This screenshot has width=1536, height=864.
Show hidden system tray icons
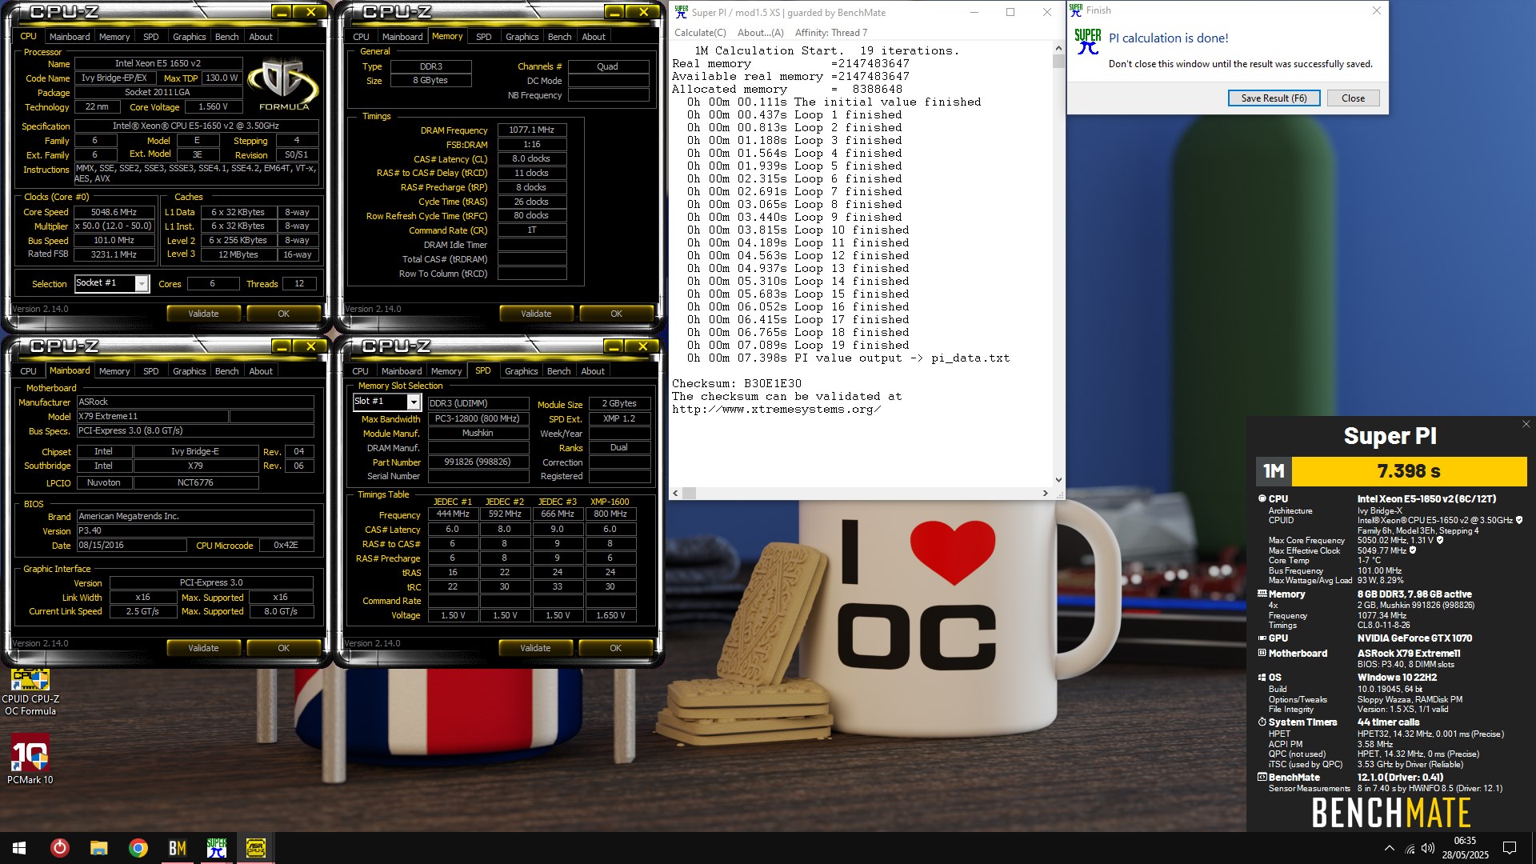tap(1389, 848)
